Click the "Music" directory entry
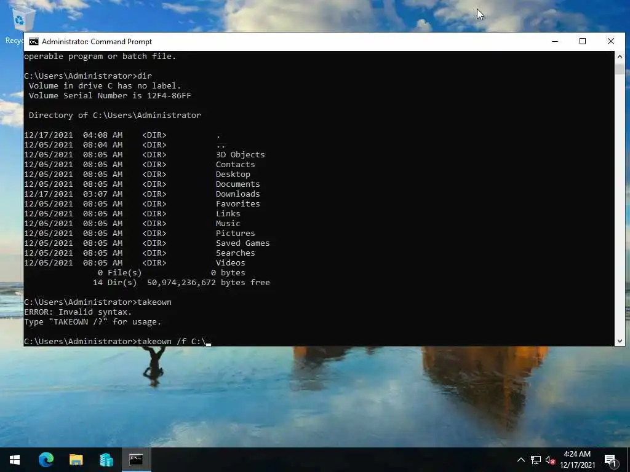This screenshot has width=630, height=472. pos(228,224)
